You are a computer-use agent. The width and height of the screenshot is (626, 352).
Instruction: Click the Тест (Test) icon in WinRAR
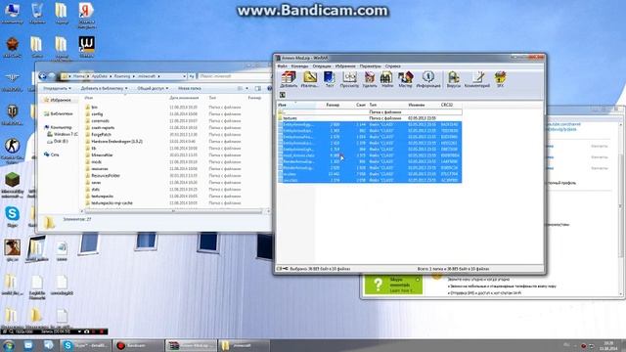click(330, 79)
